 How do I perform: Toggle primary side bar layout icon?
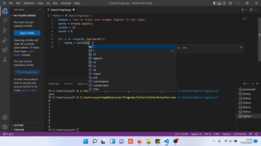tap(215, 3)
